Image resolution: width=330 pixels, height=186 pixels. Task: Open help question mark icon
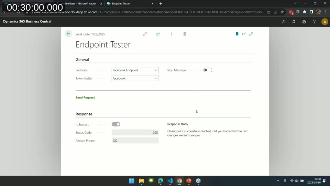(x=315, y=21)
